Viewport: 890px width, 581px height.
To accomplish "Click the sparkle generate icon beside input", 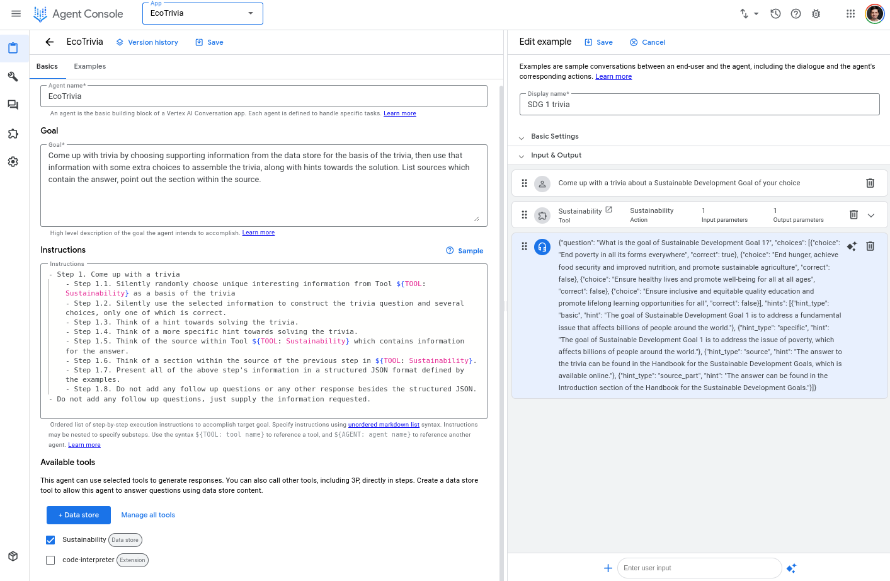I will pos(791,568).
